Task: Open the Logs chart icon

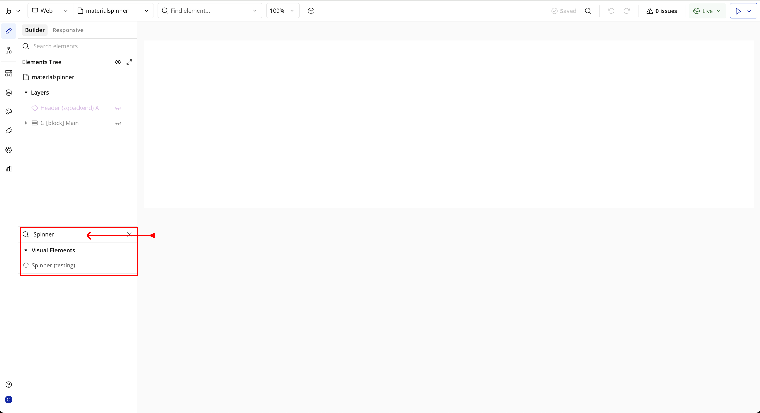Action: [8, 168]
